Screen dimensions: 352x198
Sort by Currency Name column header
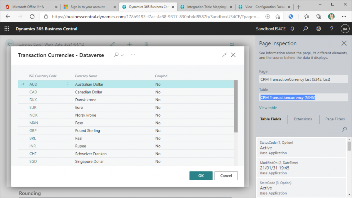point(86,76)
